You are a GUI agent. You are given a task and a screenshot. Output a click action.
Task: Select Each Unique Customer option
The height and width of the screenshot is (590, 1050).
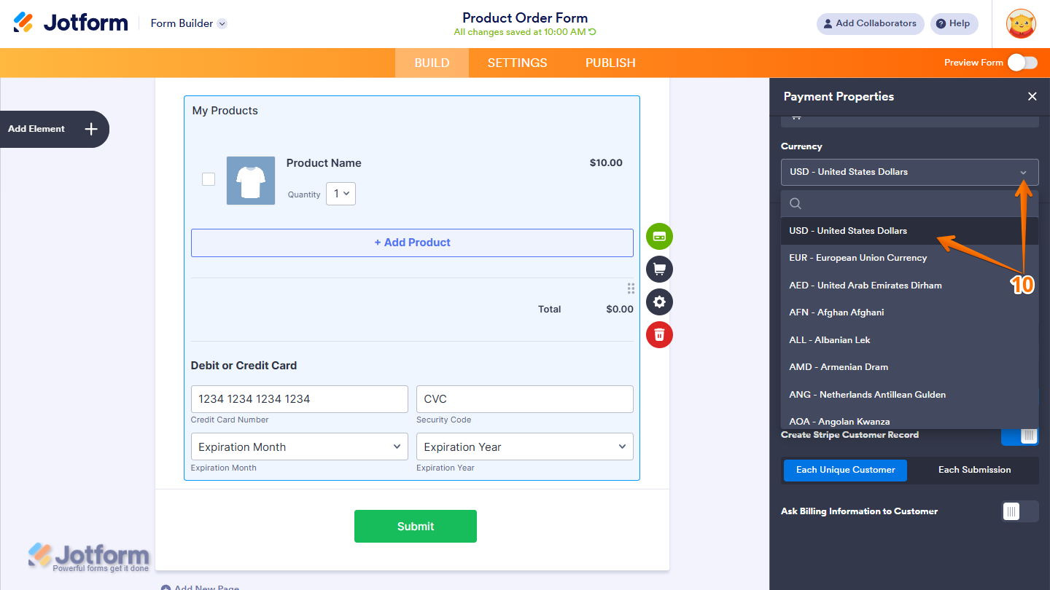(845, 470)
